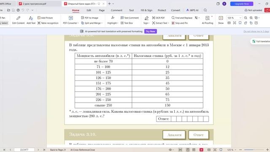Open the Page ribbon tab

pos(102,10)
